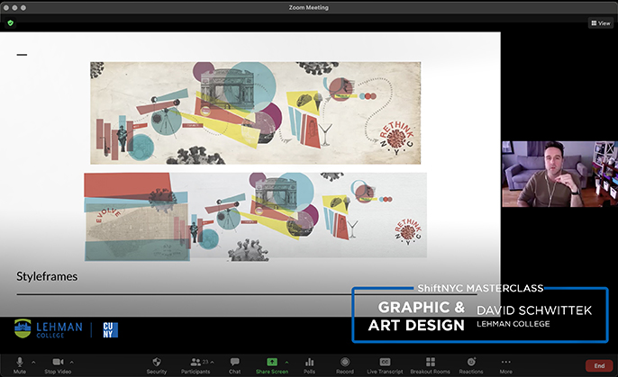Click the red End meeting button
Viewport: 618px width, 377px height.
(599, 365)
